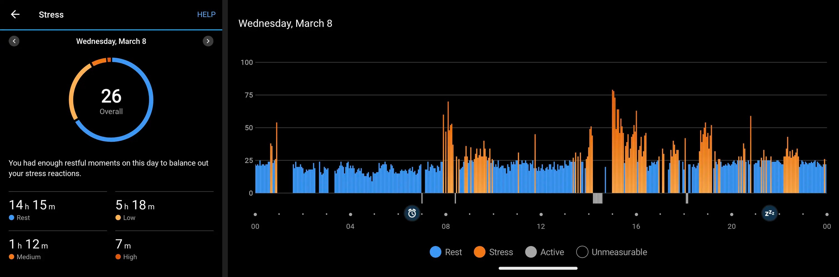The height and width of the screenshot is (277, 839).
Task: Go to next day chevron
Action: (x=208, y=41)
